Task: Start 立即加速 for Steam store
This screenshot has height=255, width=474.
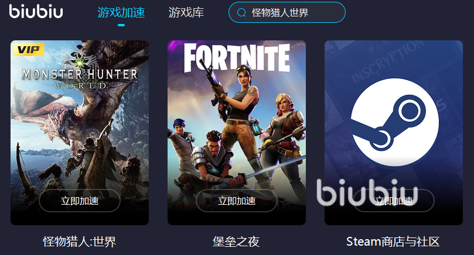Action: coord(394,201)
